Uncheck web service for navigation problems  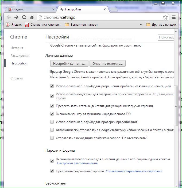coord(52,86)
